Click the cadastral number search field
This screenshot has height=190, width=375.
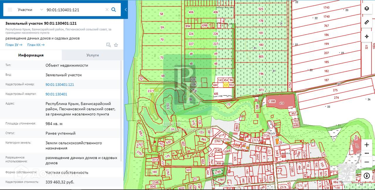coord(74,10)
